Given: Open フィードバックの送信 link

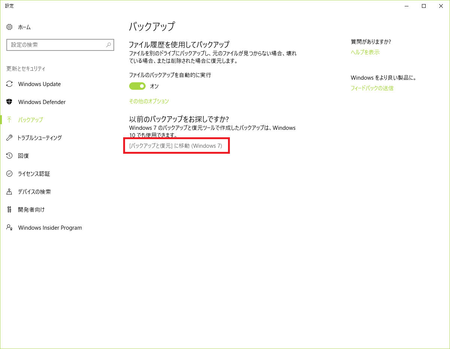Looking at the screenshot, I should tap(372, 88).
